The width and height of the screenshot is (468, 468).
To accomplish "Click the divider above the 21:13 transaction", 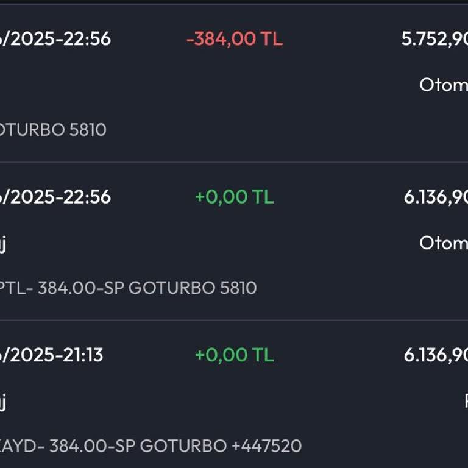I will tap(234, 321).
